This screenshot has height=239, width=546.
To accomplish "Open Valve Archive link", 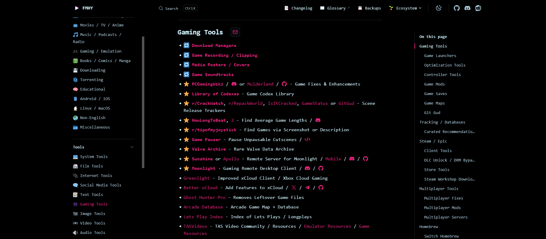I will (x=209, y=149).
